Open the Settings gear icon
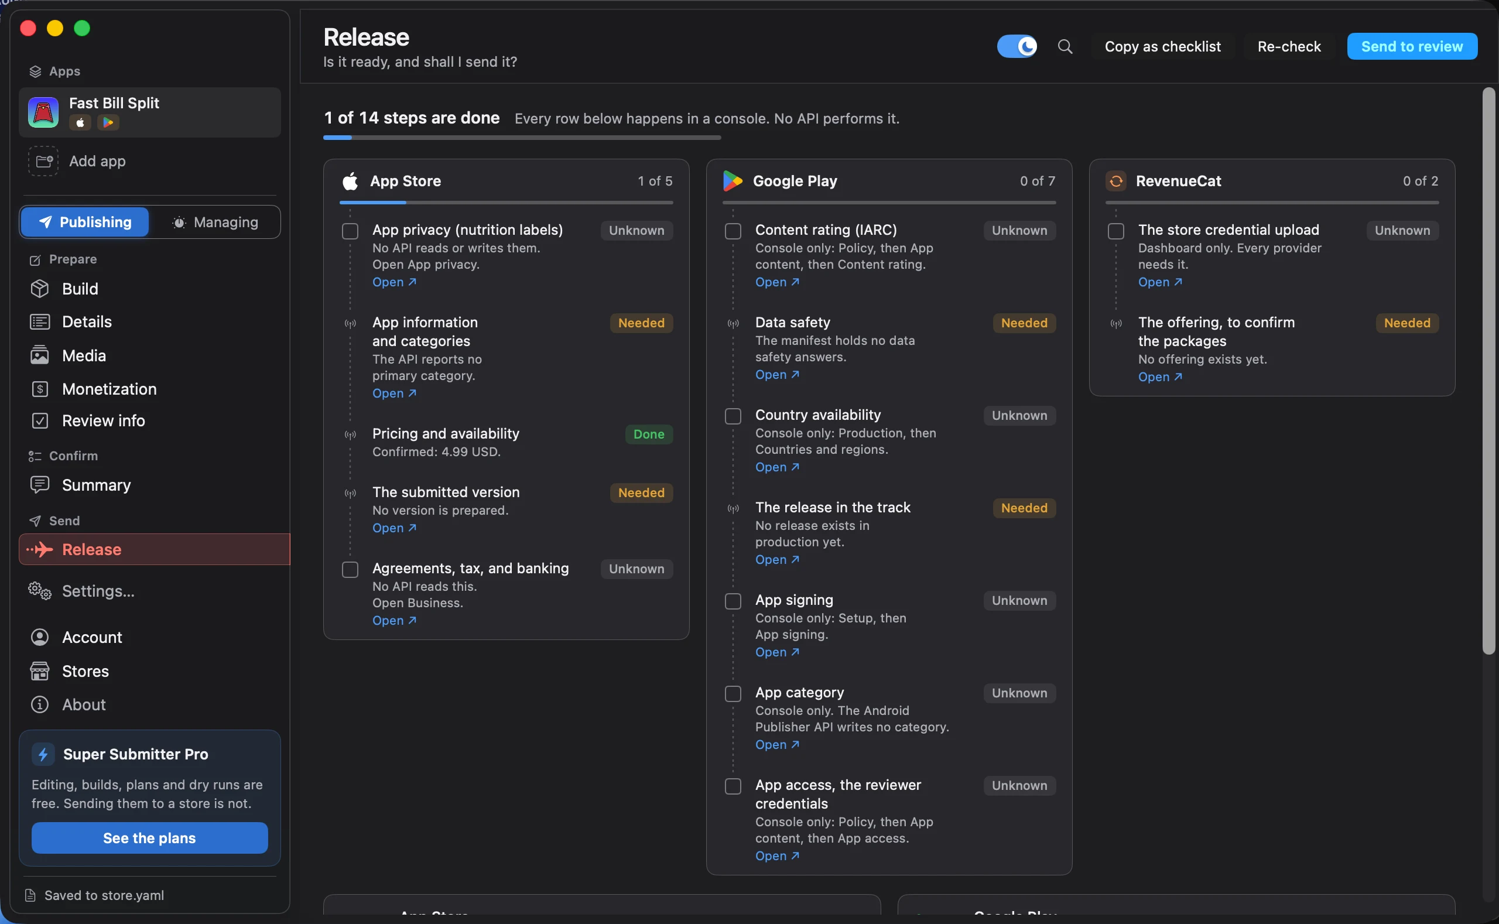Image resolution: width=1499 pixels, height=924 pixels. pos(40,591)
